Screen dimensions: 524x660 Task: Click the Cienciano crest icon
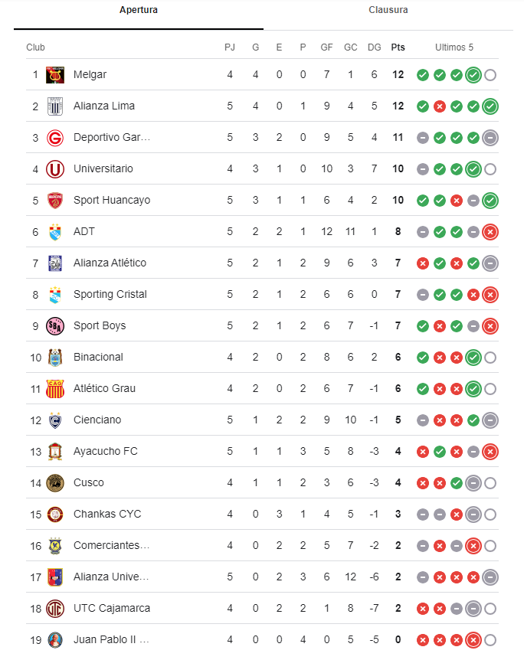coord(55,420)
